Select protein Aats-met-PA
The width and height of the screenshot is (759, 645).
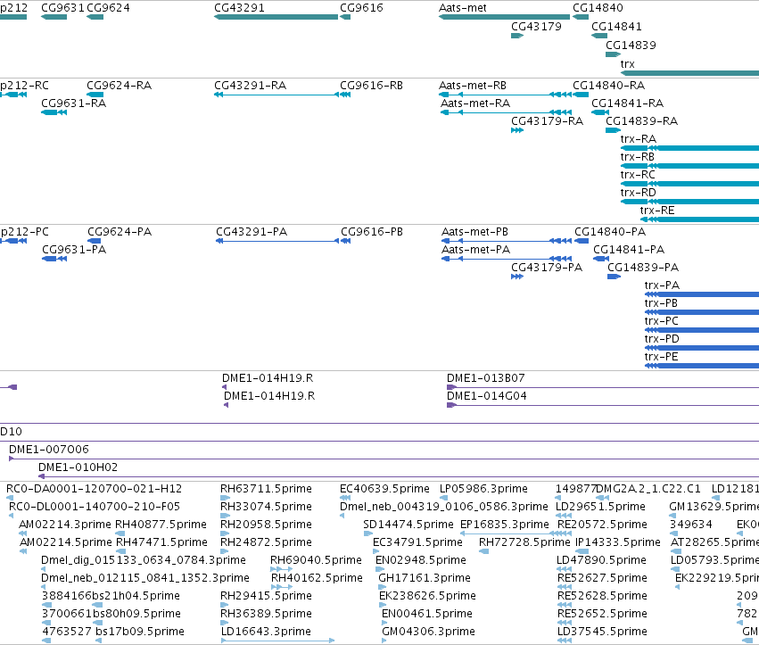point(476,250)
